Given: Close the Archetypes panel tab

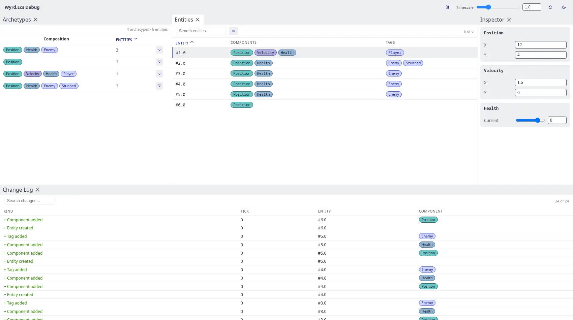Looking at the screenshot, I should click(x=35, y=20).
